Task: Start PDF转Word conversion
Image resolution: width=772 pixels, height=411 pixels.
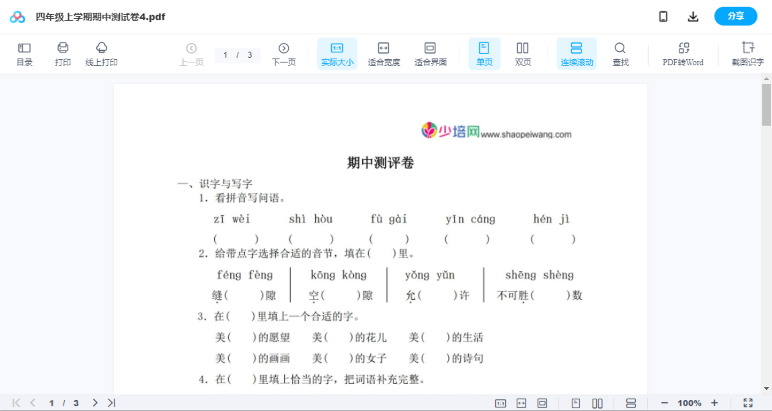Action: [682, 53]
